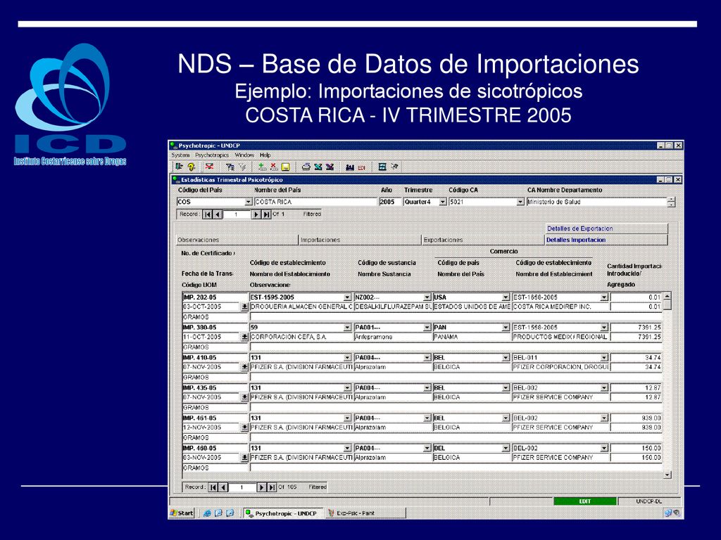Click the green Excel export icon

point(318,167)
